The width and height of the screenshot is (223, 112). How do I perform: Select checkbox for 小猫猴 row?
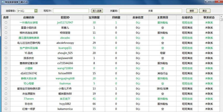6,68
